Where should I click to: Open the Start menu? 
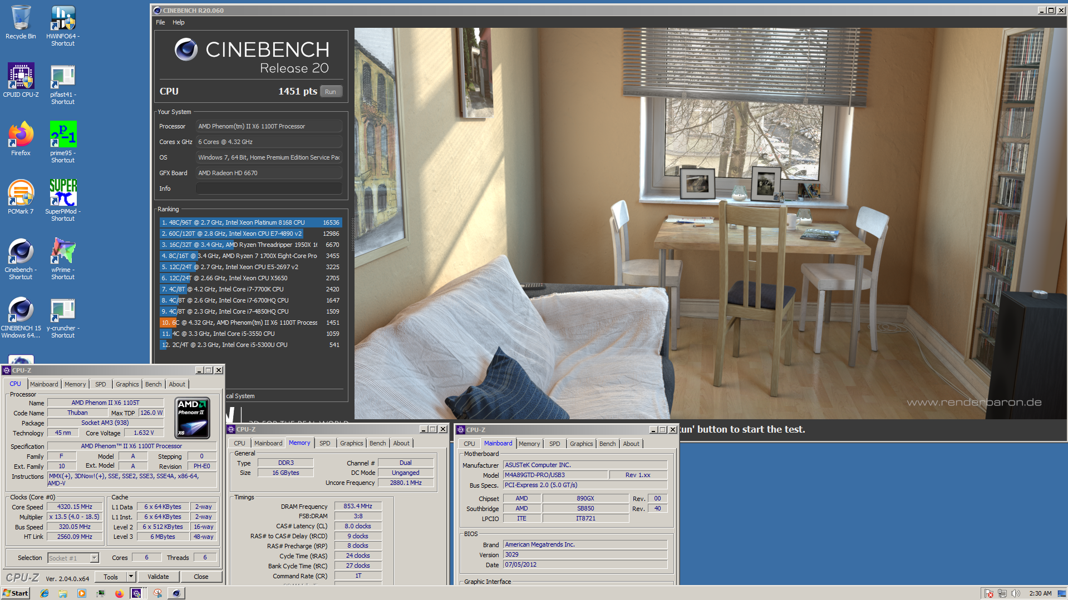tap(16, 593)
